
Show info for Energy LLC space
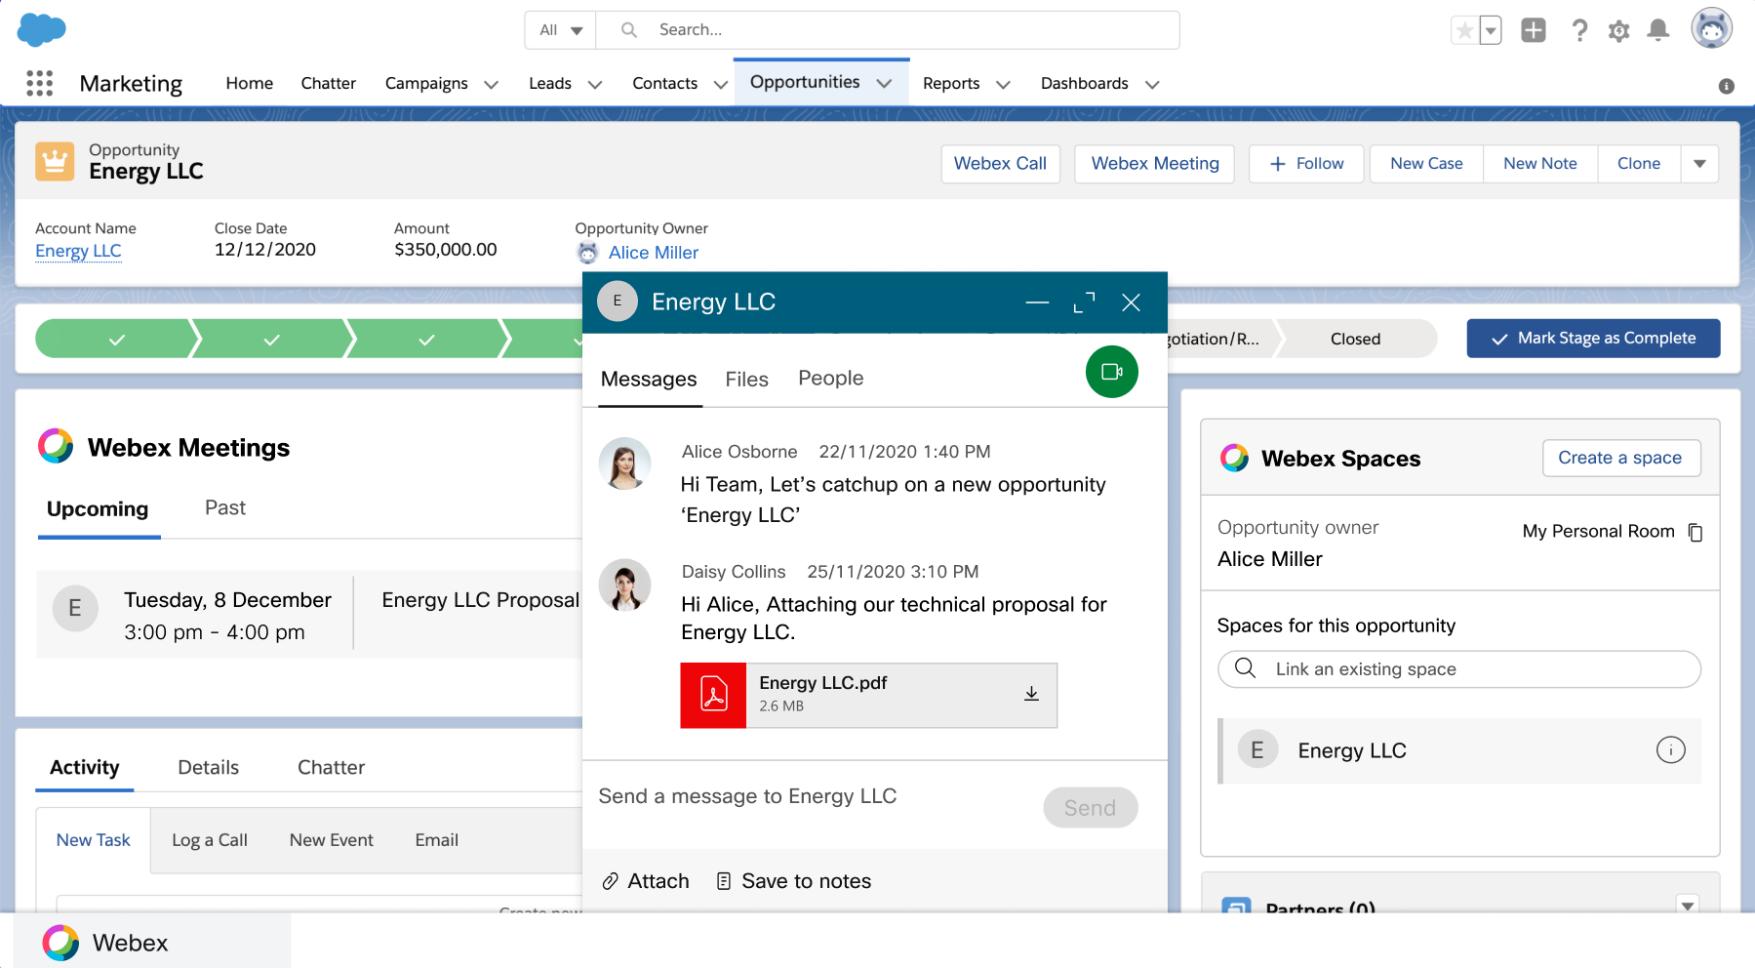[x=1670, y=750]
